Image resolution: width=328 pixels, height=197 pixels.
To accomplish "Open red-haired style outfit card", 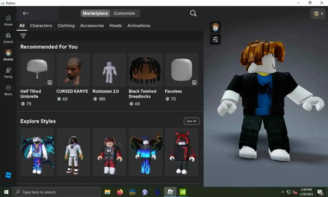I will pyautogui.click(x=109, y=152).
